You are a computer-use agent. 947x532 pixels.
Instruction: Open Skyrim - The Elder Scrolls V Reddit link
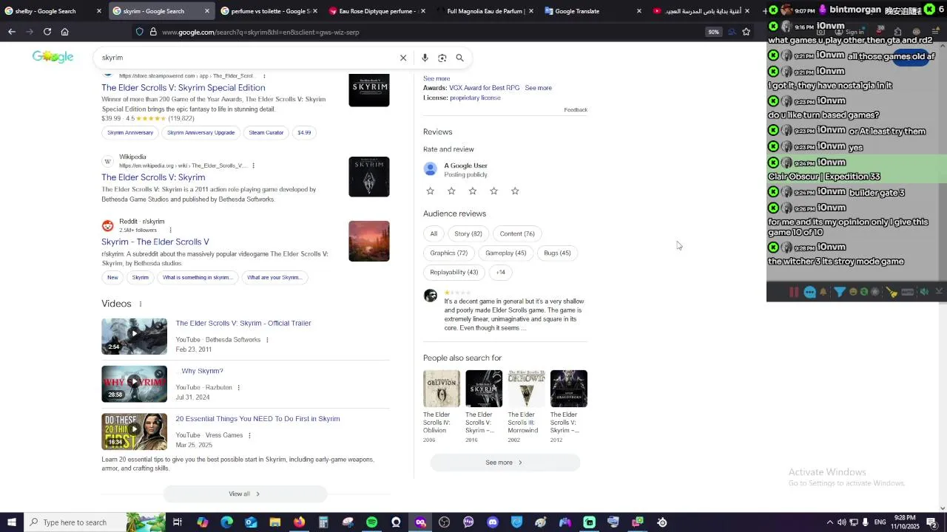coord(155,242)
